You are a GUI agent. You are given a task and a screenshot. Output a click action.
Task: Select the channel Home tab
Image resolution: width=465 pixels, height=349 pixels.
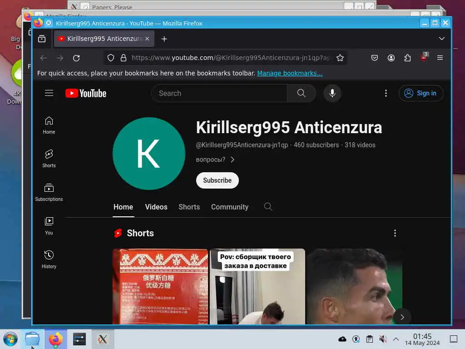click(x=123, y=207)
